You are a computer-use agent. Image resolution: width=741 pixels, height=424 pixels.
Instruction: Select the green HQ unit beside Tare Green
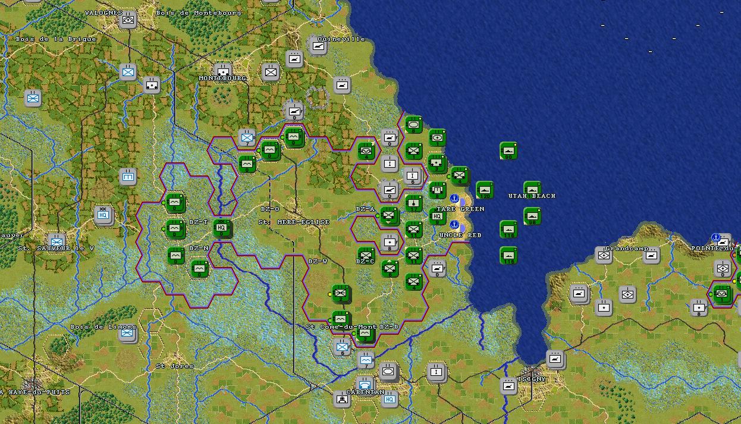pos(437,216)
